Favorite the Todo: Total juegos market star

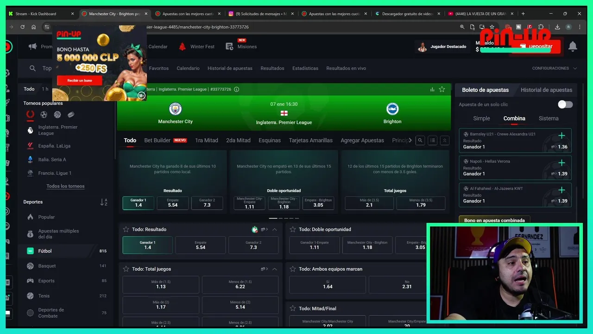(126, 269)
